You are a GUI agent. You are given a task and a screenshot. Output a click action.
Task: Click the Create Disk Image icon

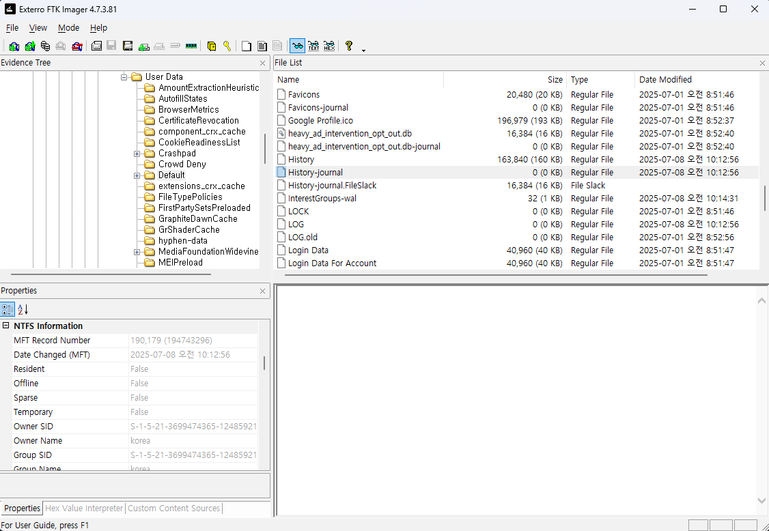[96, 46]
